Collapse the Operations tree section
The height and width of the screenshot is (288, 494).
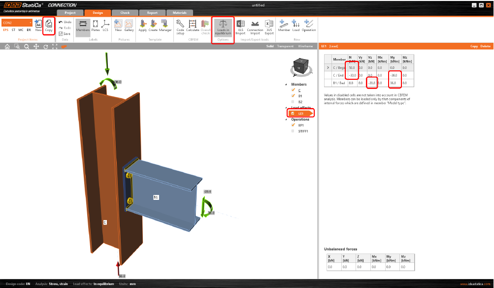tap(286, 120)
